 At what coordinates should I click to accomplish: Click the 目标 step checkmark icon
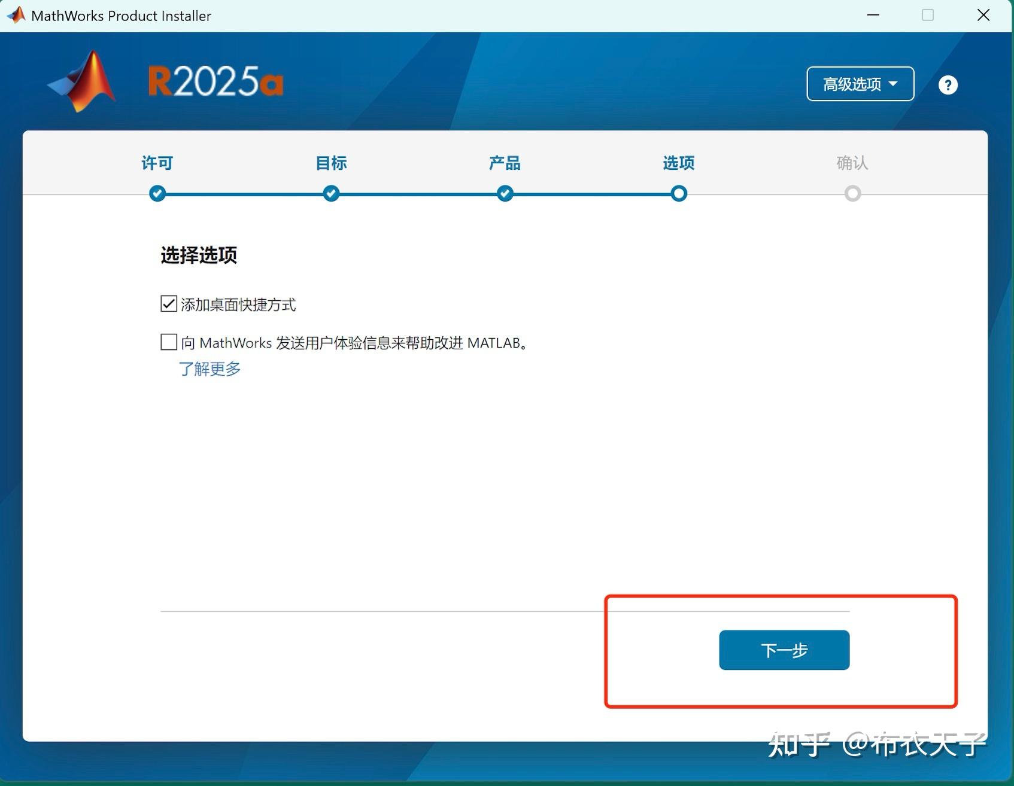click(330, 193)
